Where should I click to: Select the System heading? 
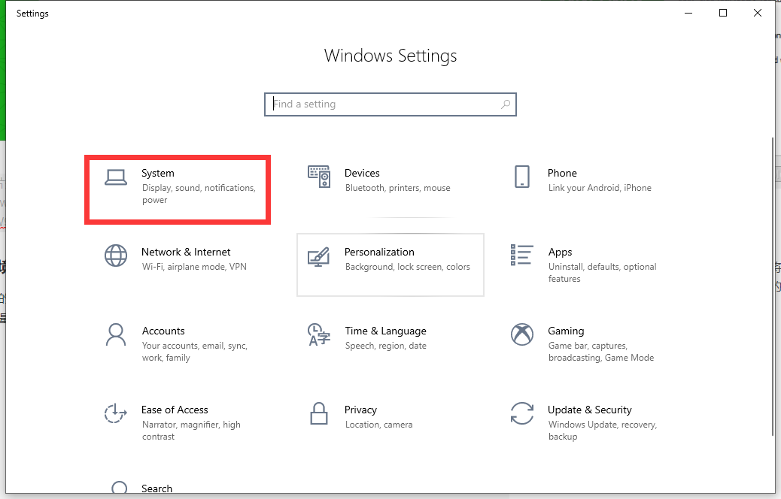158,173
